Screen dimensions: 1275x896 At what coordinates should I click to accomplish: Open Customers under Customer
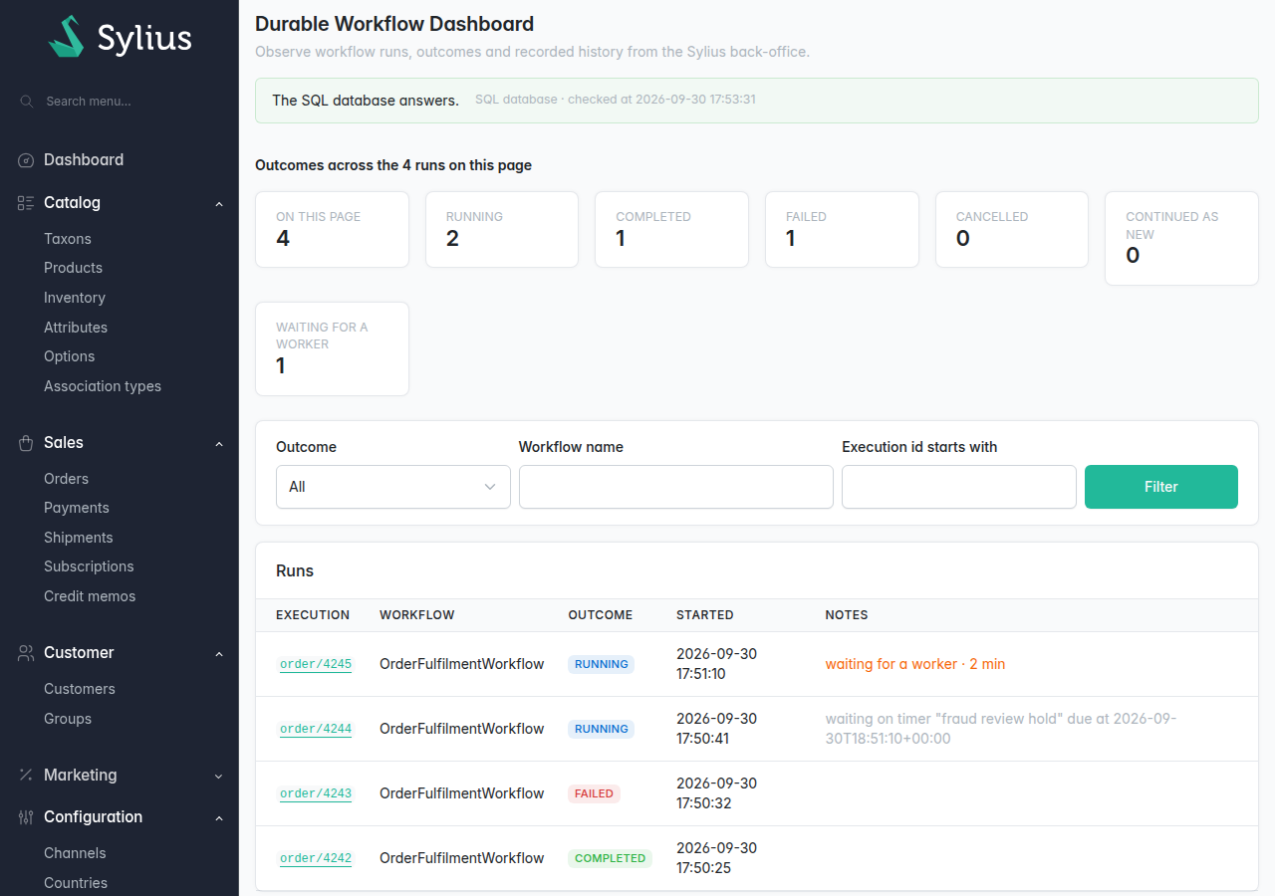pos(80,689)
